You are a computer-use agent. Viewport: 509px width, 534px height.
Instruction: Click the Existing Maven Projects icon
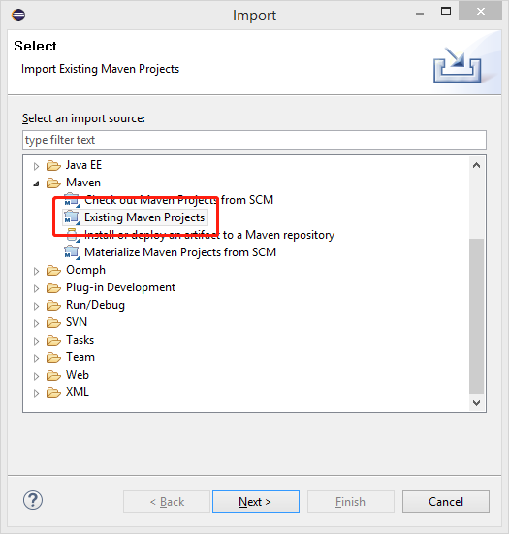tap(72, 217)
